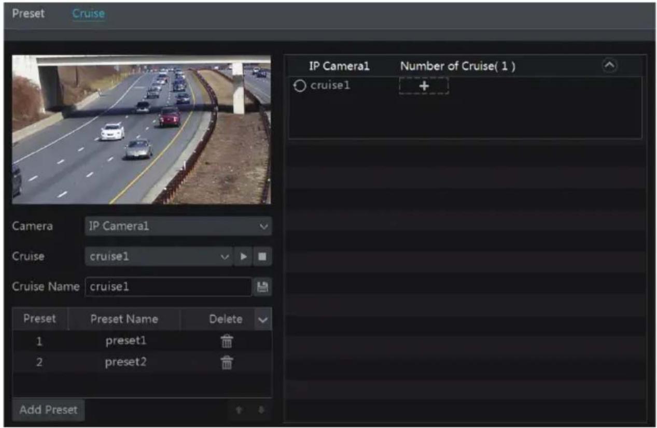Open the IP Camera1 camera dropdown

pos(178,226)
